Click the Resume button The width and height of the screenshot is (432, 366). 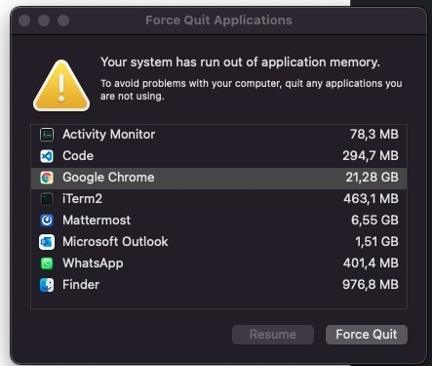click(x=273, y=335)
